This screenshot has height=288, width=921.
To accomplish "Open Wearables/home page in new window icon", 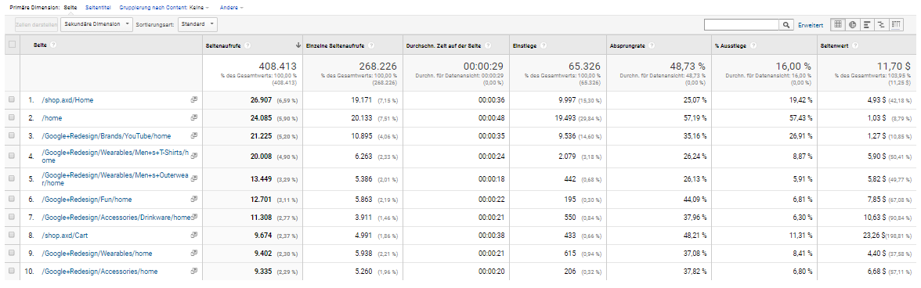I will 194,253.
